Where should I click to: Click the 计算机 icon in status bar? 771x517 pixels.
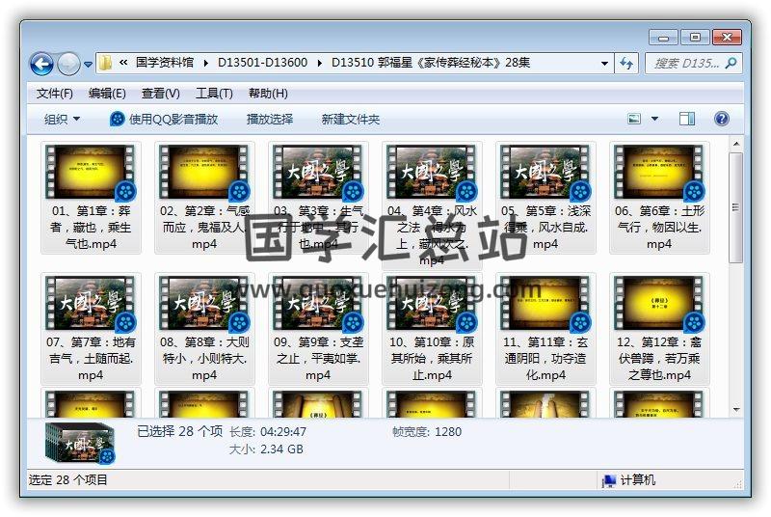click(x=609, y=480)
